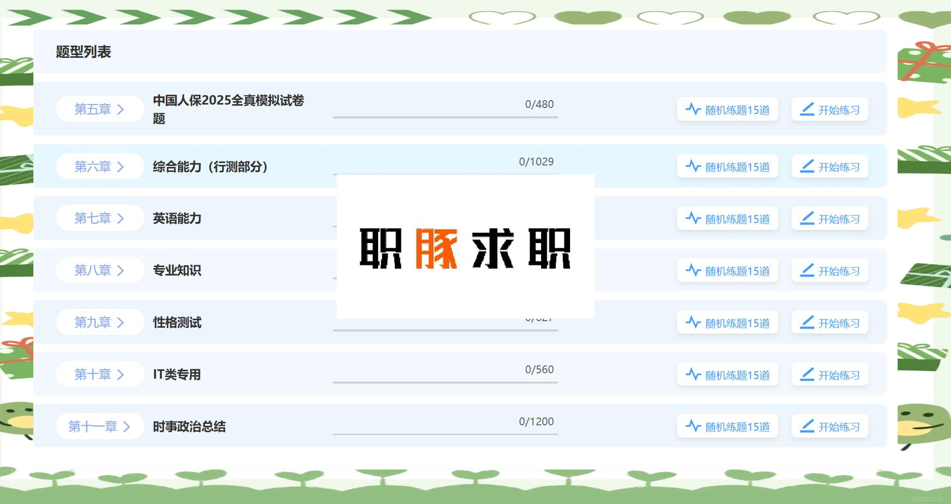The image size is (951, 504).
Task: Click the pencil icon for 英语能力 practice
Action: click(806, 218)
